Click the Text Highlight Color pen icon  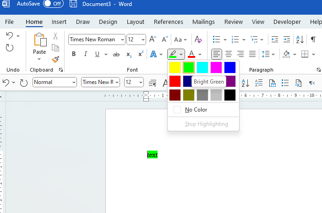[x=173, y=54]
